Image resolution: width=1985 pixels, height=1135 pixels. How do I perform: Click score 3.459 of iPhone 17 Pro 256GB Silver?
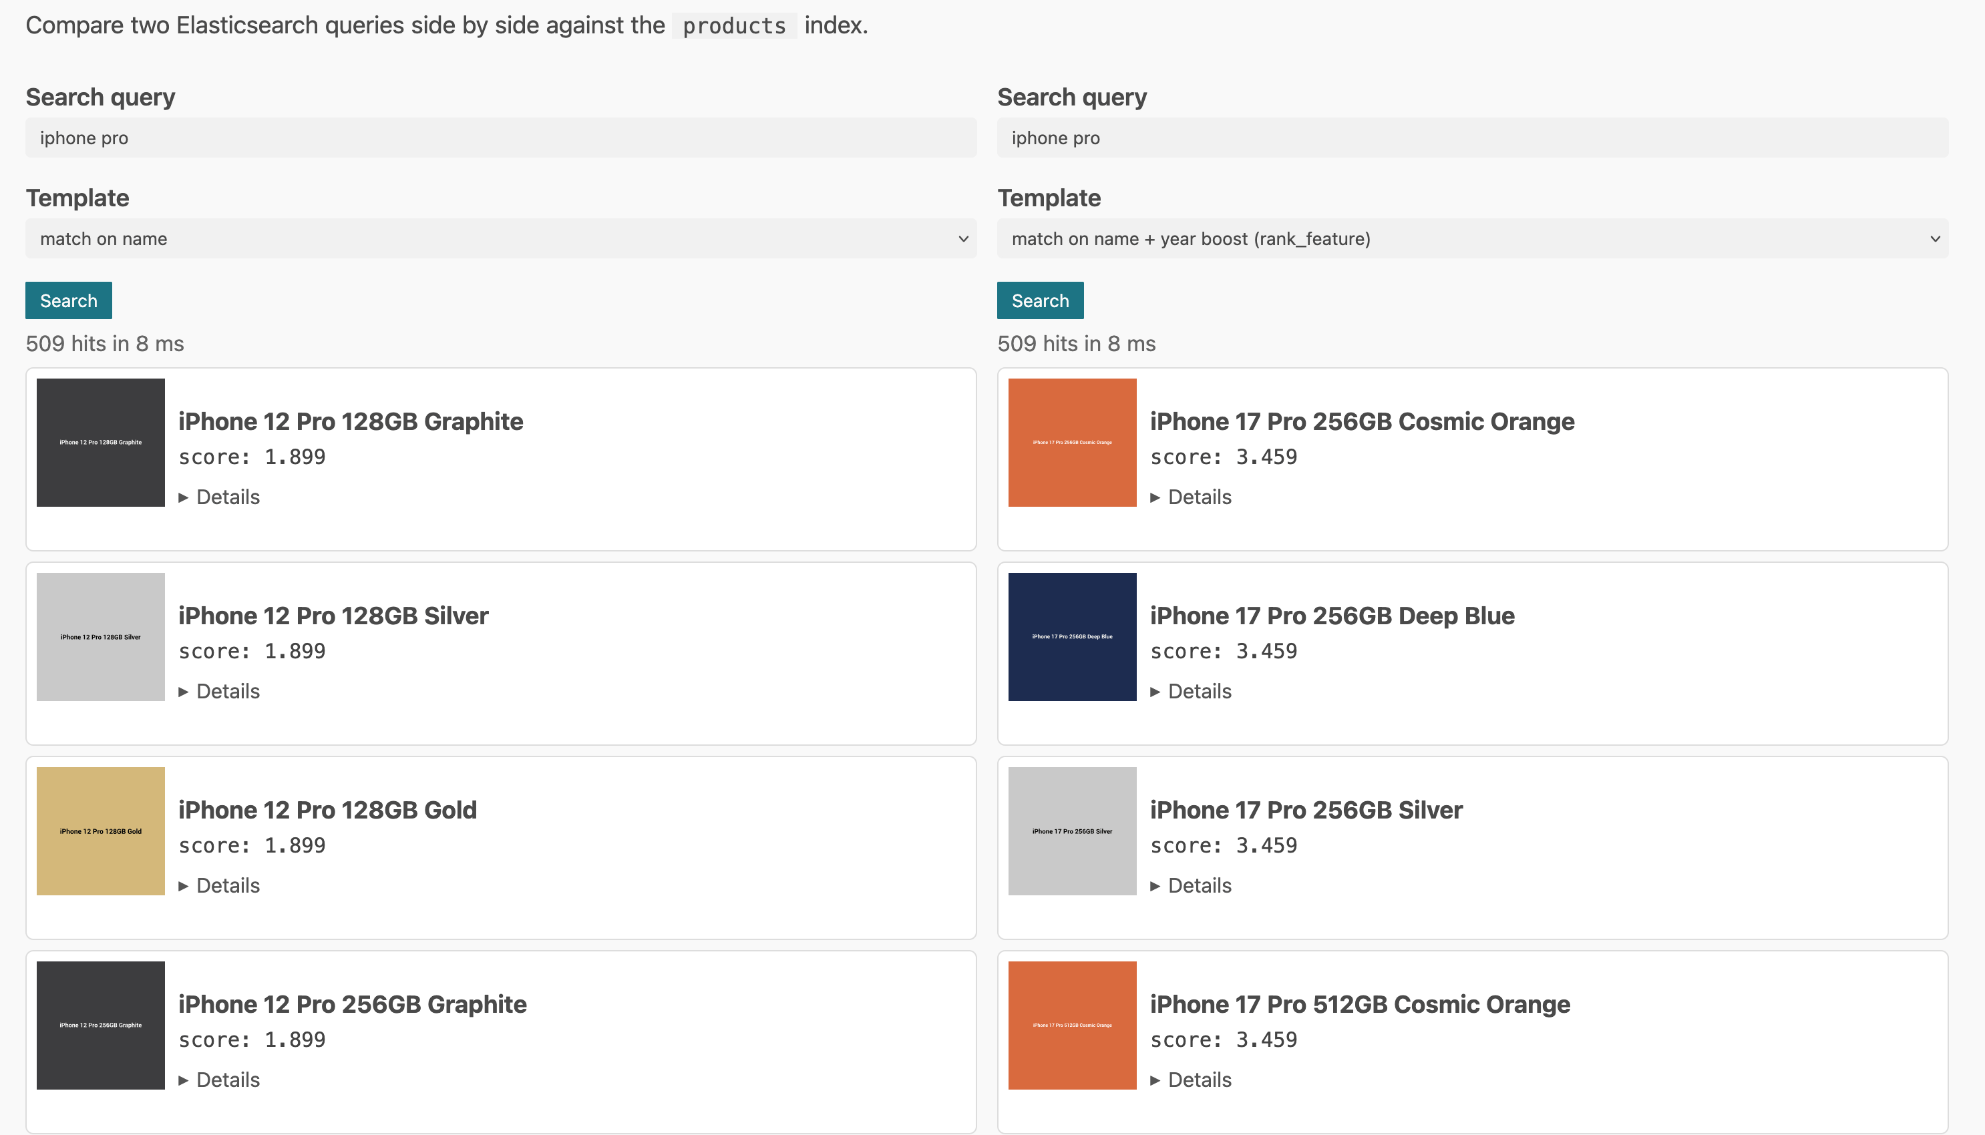[x=1224, y=845]
